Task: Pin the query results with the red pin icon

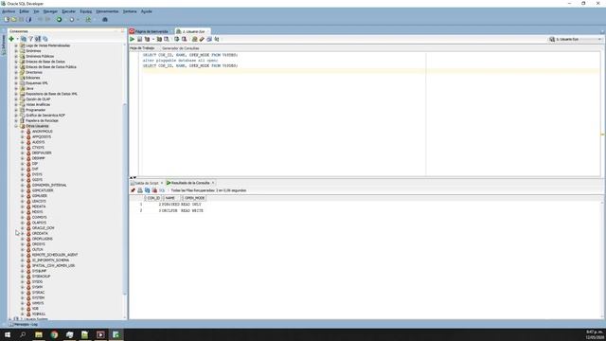Action: tap(133, 190)
